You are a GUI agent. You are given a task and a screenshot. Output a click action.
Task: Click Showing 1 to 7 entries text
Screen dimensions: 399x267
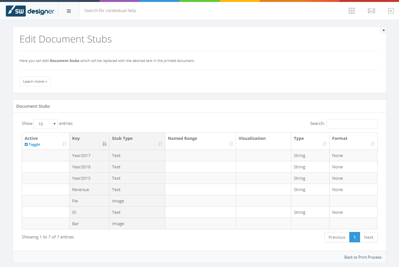pyautogui.click(x=48, y=237)
